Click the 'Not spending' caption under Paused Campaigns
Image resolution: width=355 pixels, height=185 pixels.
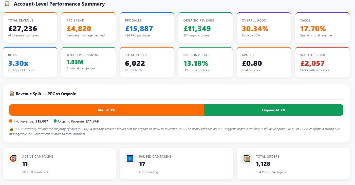(148, 172)
